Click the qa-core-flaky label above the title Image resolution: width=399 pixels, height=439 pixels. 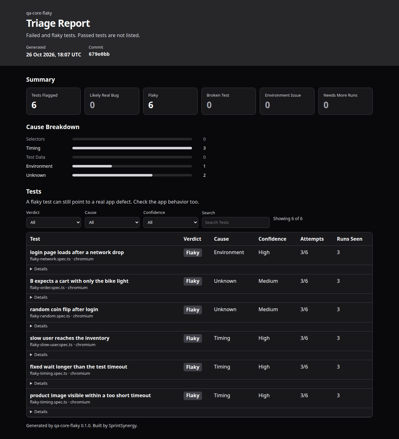click(39, 13)
